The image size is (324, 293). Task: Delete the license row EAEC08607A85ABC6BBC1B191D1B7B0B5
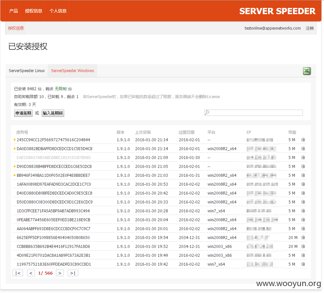pos(303,158)
